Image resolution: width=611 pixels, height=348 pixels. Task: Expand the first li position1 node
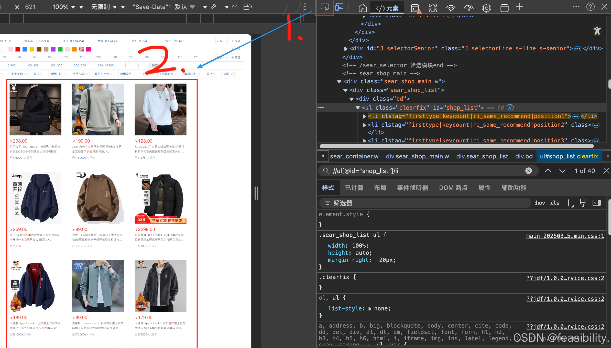coord(364,117)
